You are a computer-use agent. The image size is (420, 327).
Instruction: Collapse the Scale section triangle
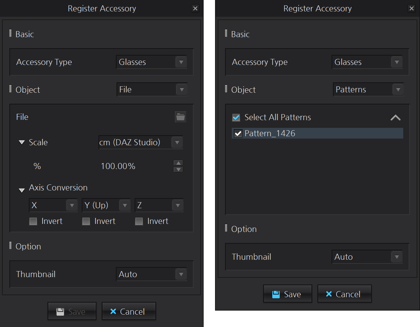[x=22, y=142]
